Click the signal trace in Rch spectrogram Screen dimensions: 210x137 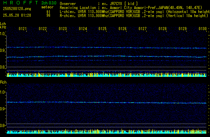tap(107, 103)
